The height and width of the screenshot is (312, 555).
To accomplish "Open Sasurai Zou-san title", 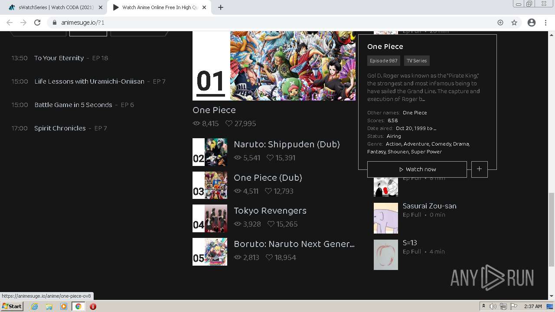I will click(x=429, y=206).
